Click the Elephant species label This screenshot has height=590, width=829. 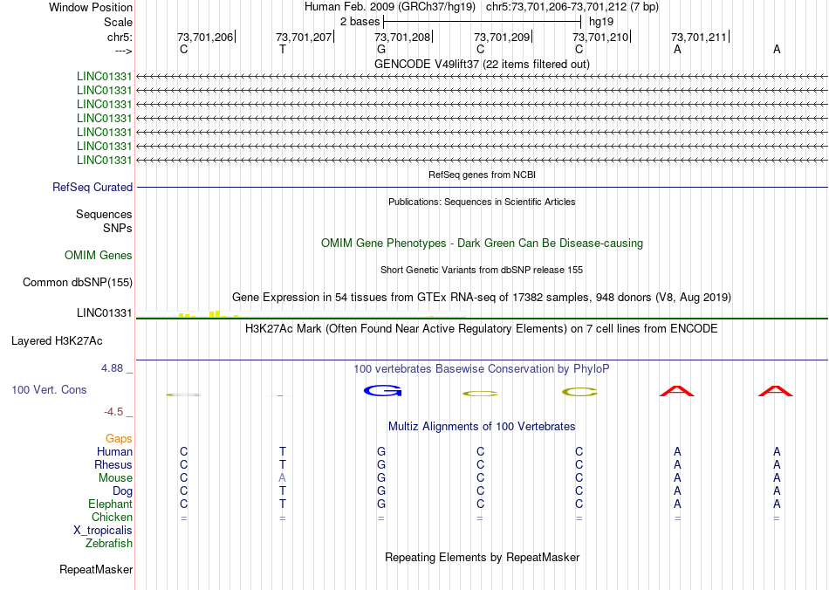tap(110, 504)
